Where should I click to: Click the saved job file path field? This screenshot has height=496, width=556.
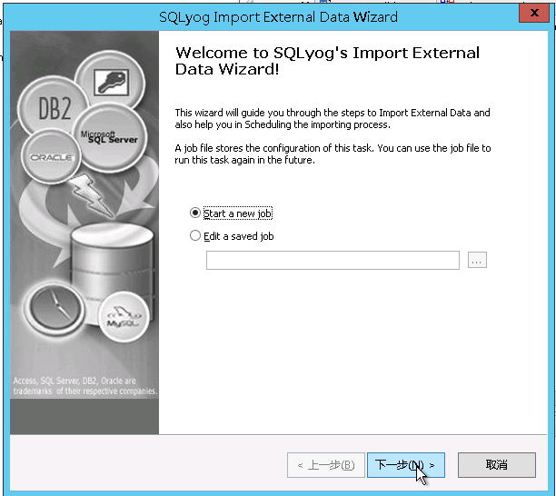pyautogui.click(x=333, y=261)
